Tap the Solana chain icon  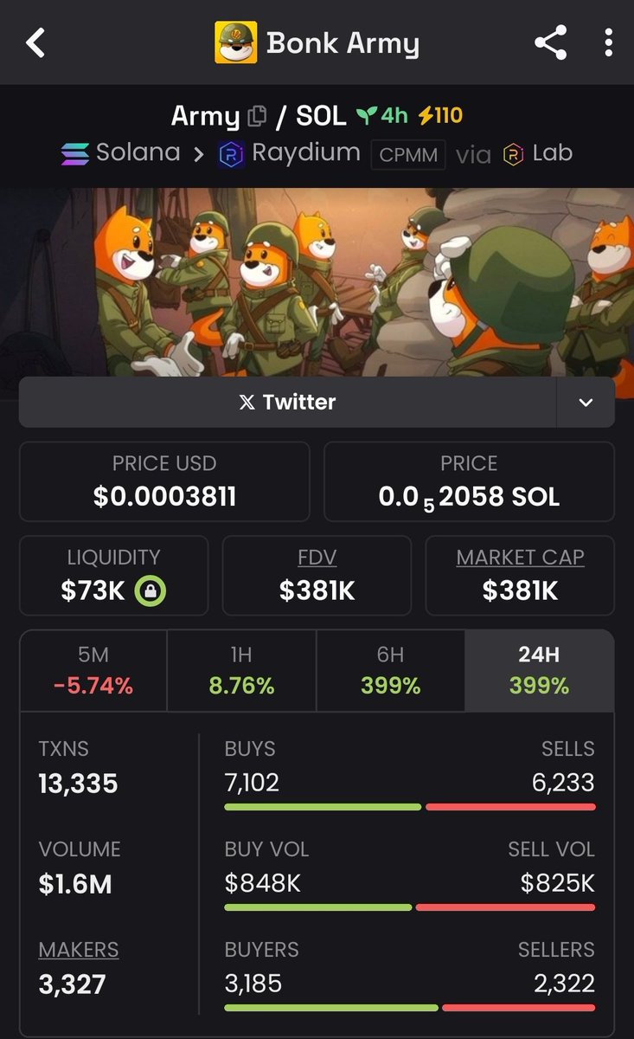click(x=75, y=154)
